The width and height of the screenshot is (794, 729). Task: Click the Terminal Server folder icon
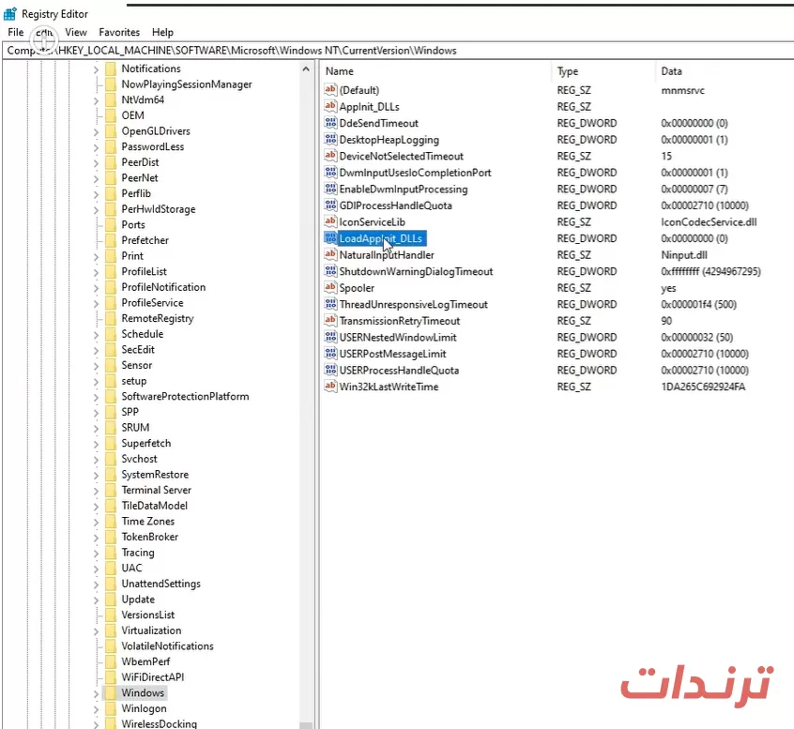tap(111, 490)
